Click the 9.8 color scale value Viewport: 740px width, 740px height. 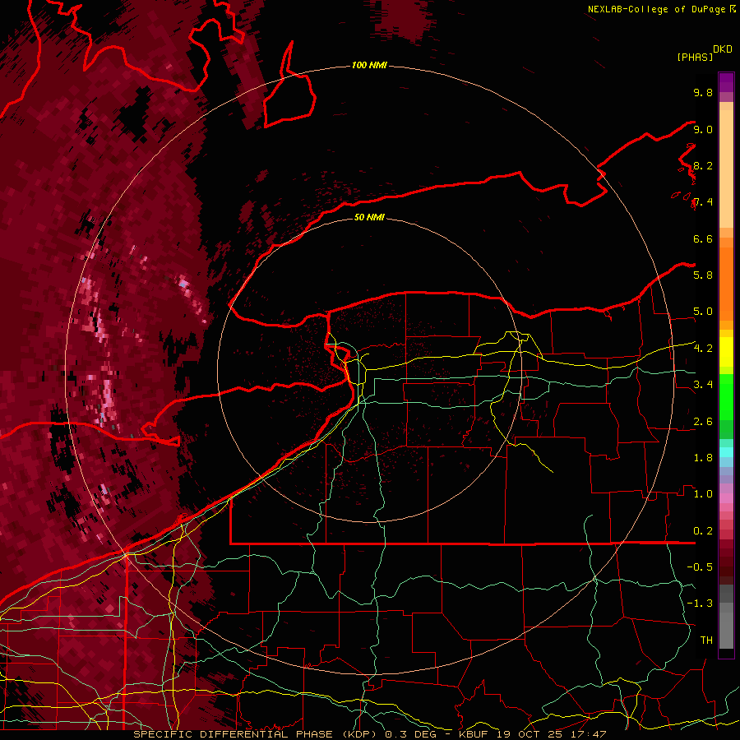(703, 92)
